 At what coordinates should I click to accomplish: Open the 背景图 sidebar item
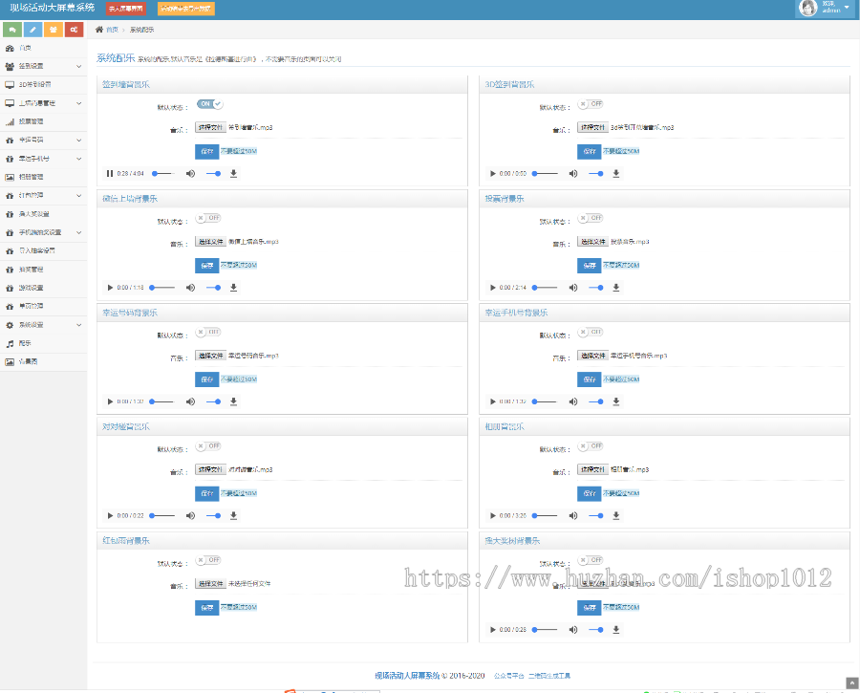(43, 362)
